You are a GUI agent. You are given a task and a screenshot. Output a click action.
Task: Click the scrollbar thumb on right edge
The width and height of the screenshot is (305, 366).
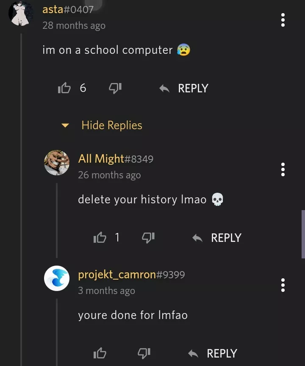point(303,234)
